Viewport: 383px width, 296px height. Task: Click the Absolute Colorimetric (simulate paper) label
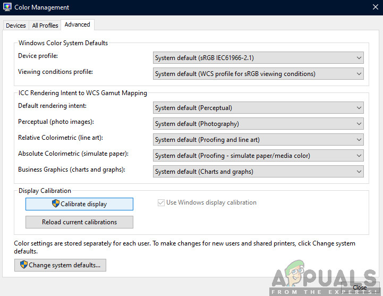pos(73,154)
